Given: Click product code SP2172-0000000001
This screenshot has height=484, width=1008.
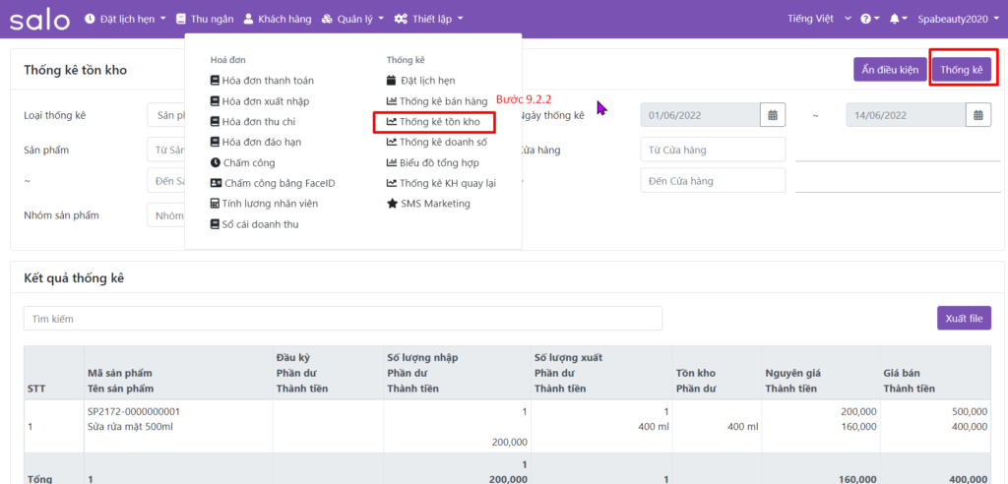Looking at the screenshot, I should [x=134, y=411].
